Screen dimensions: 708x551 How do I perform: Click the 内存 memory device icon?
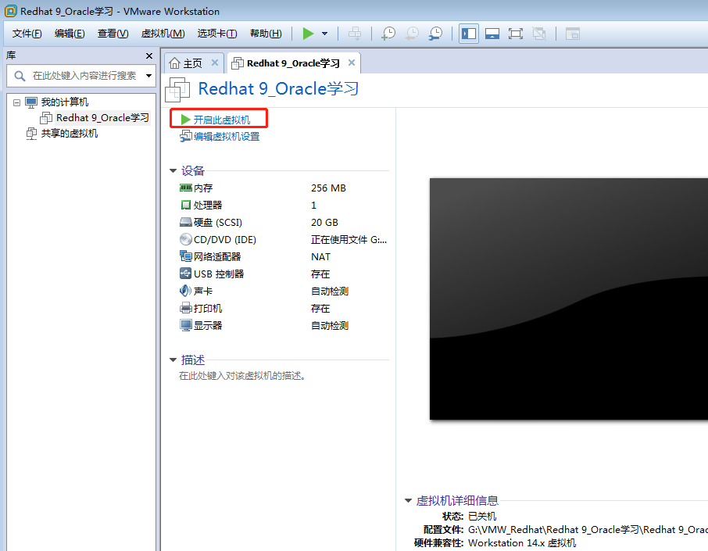[185, 188]
